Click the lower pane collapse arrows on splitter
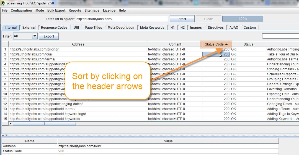Viewport: 299px width, 155px height. (x=5, y=135)
